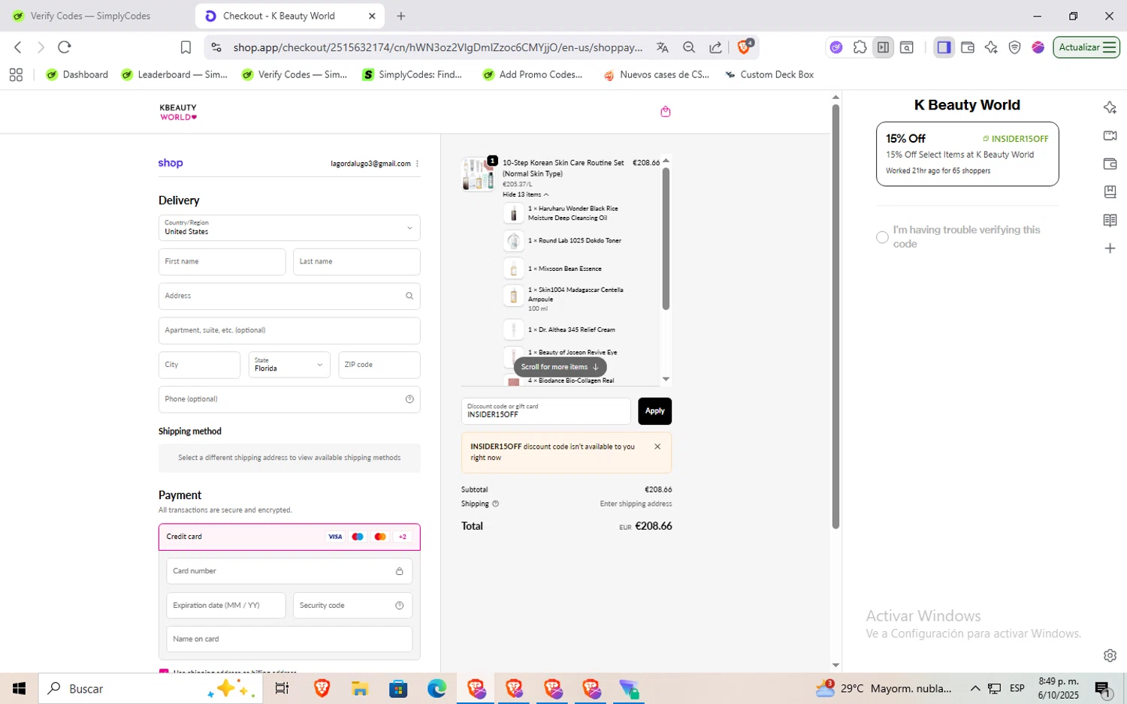The width and height of the screenshot is (1127, 704).
Task: Click the discount code input field
Action: coord(546,411)
